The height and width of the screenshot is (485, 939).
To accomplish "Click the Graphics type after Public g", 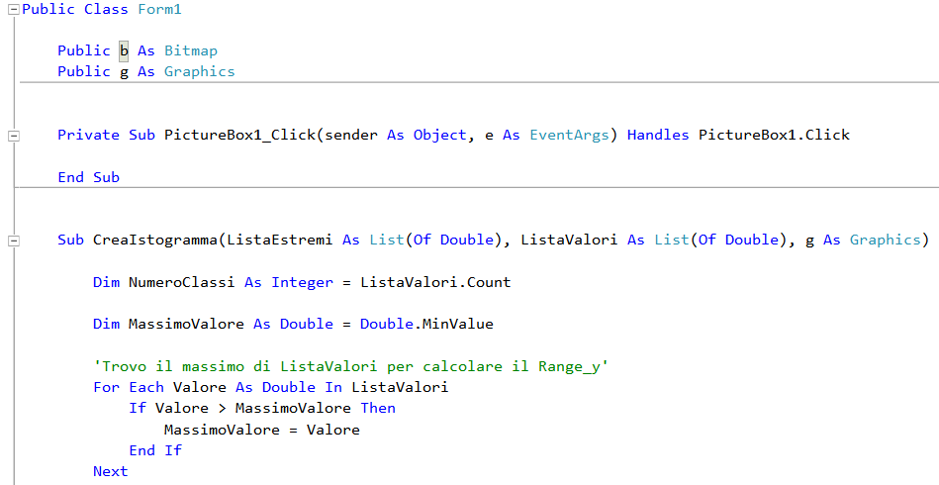I will pos(200,72).
